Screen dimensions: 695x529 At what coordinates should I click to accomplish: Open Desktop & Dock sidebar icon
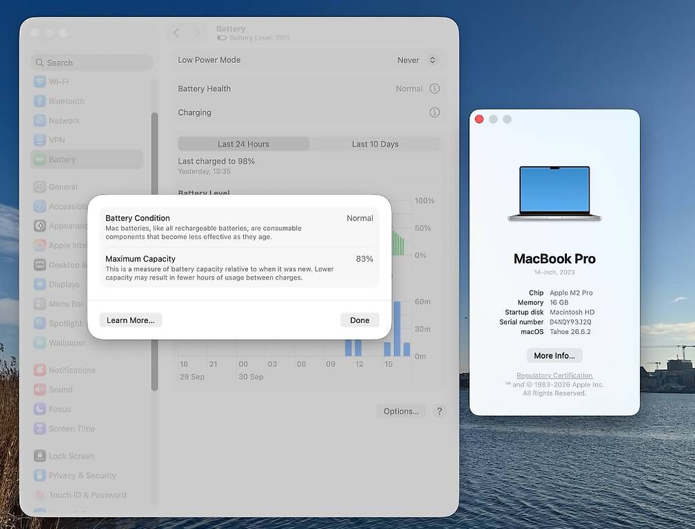[40, 264]
